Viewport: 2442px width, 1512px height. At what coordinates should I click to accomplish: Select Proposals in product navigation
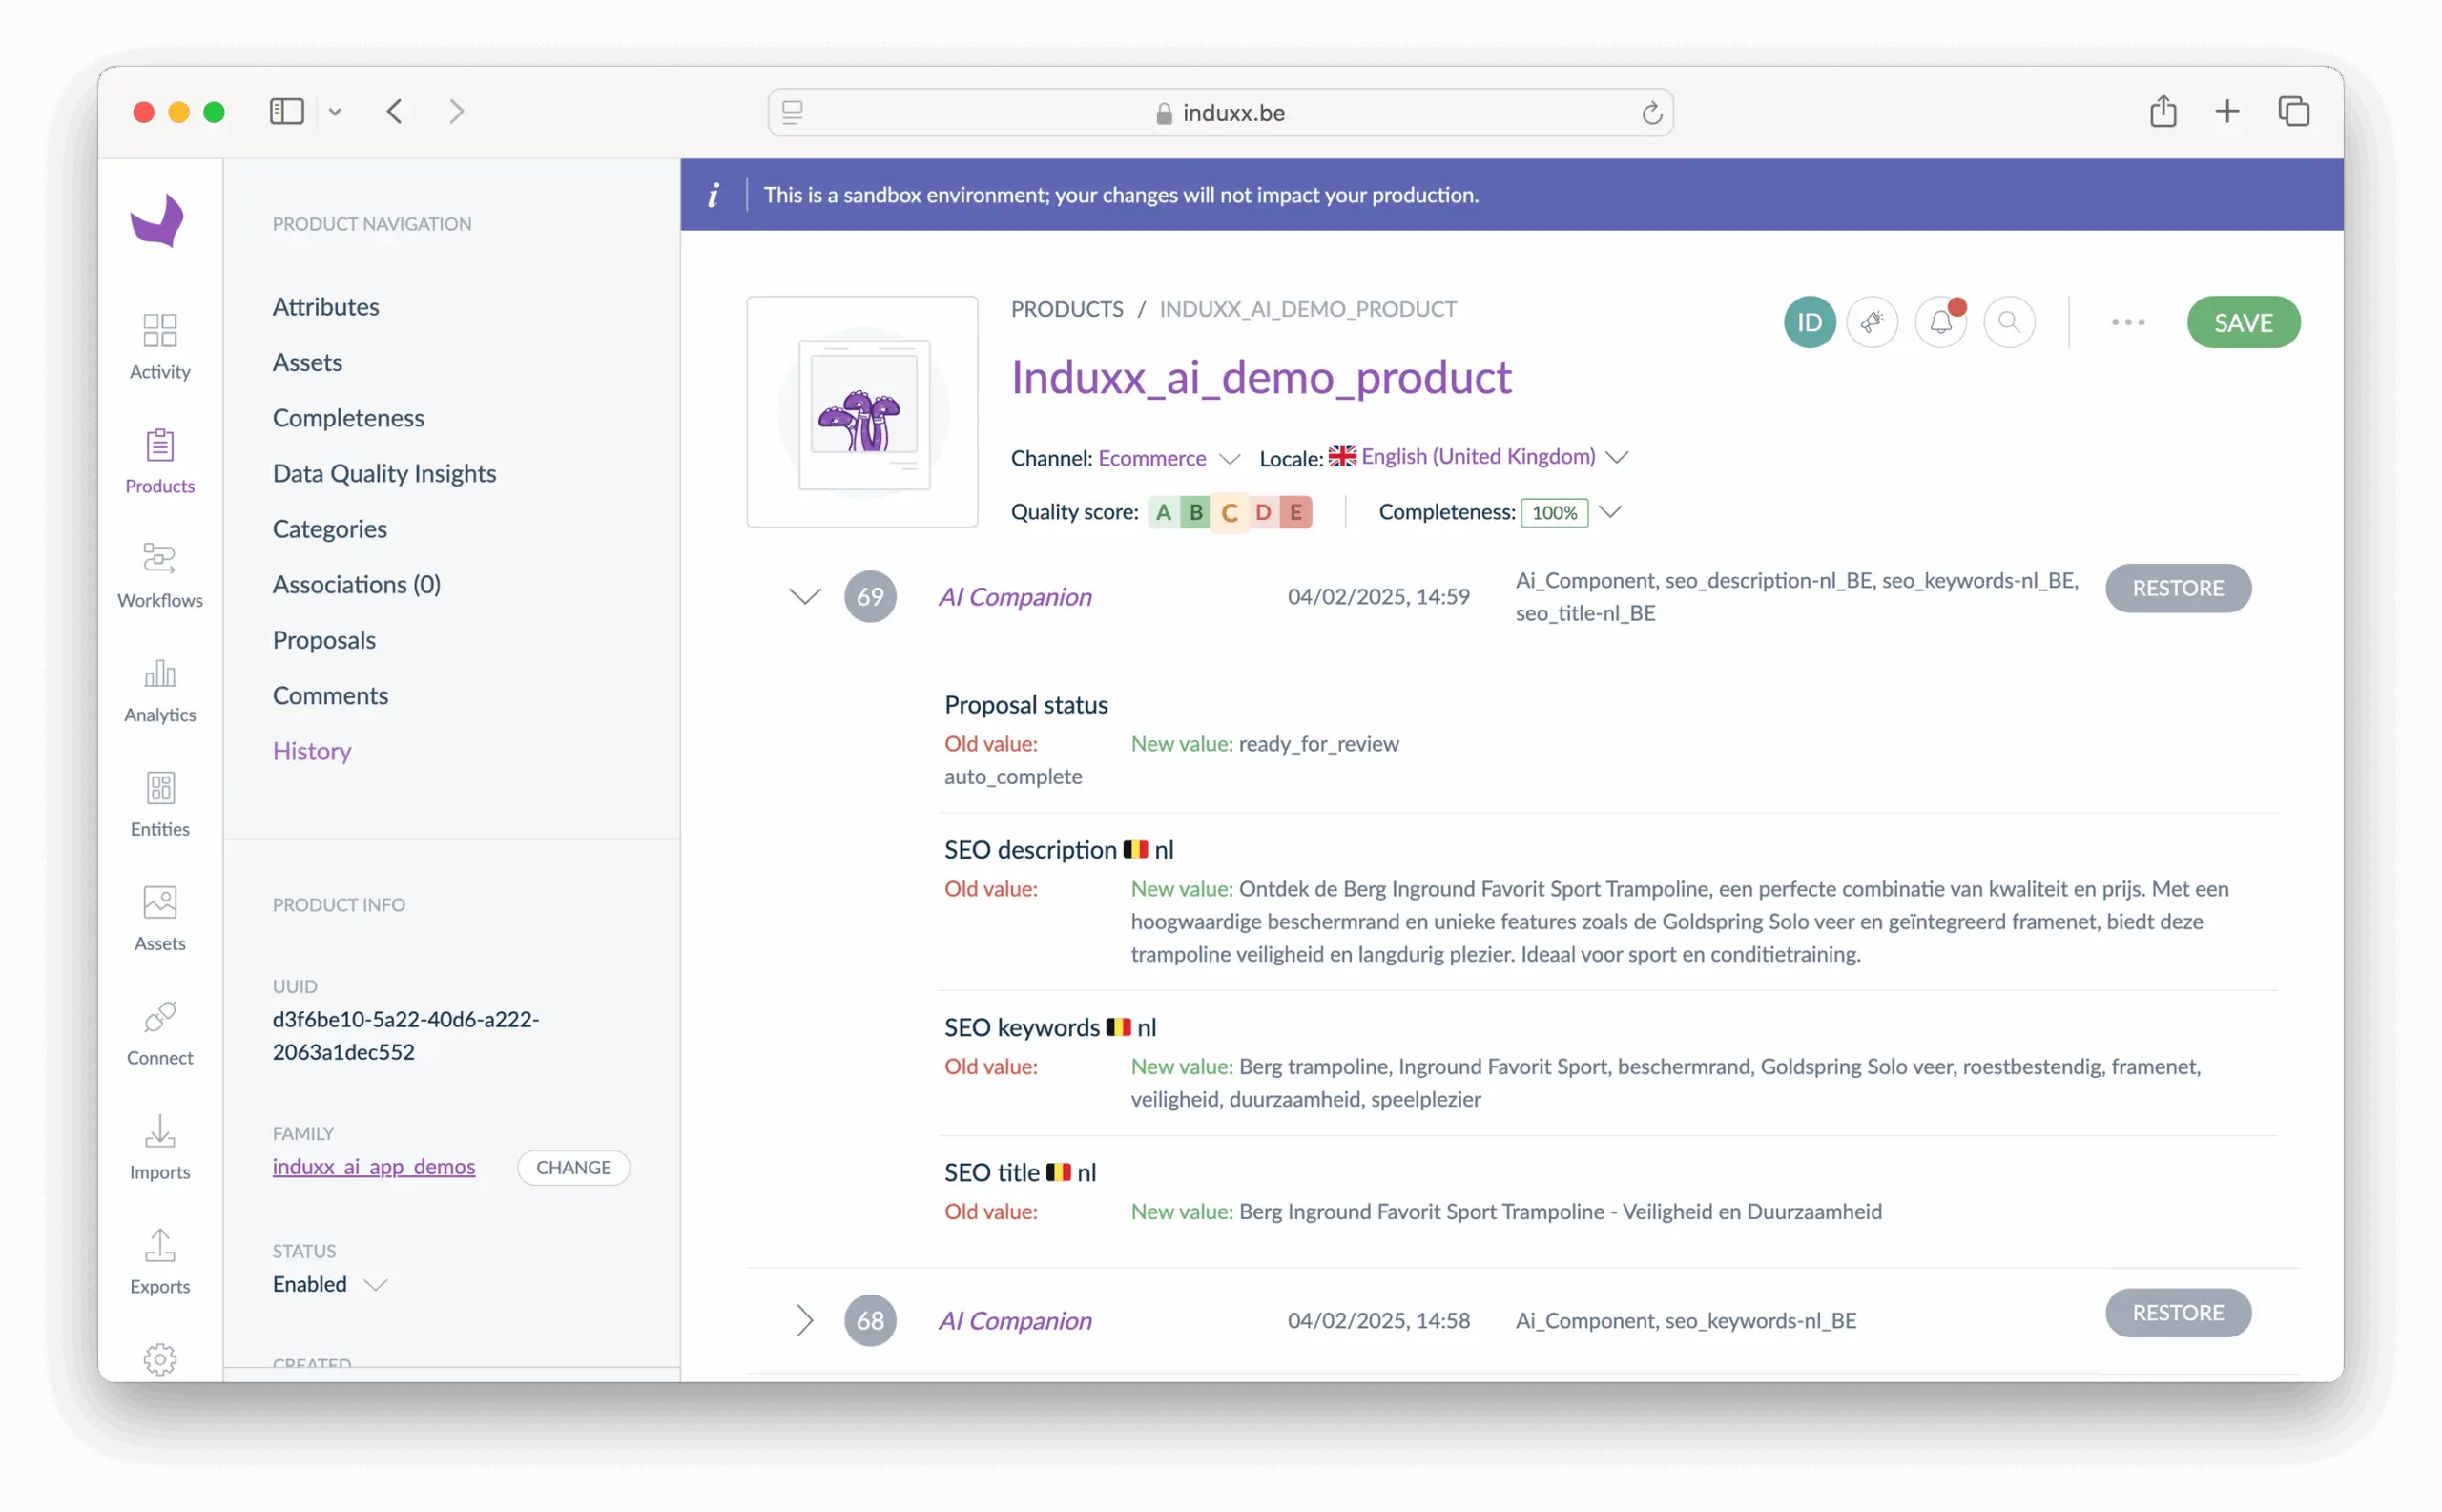[x=324, y=640]
